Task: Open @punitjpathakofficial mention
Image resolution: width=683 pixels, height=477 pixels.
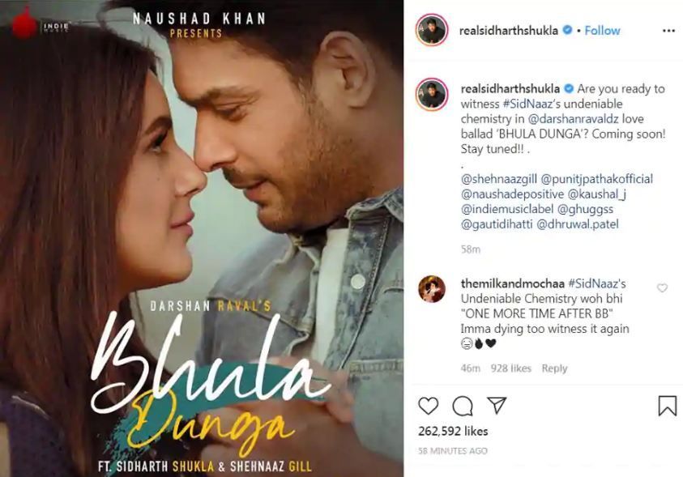Action: coord(597,179)
